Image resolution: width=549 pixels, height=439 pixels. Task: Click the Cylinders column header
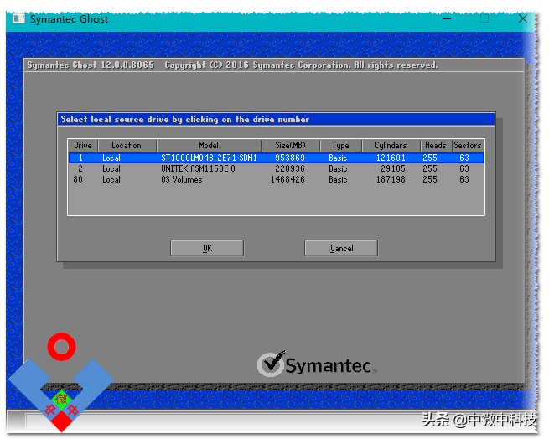coord(391,145)
